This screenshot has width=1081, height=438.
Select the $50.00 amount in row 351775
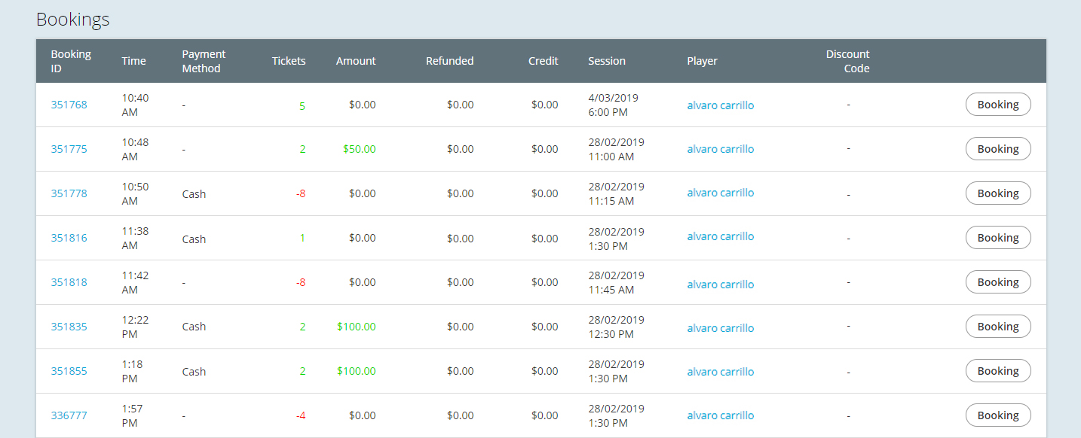tap(359, 149)
